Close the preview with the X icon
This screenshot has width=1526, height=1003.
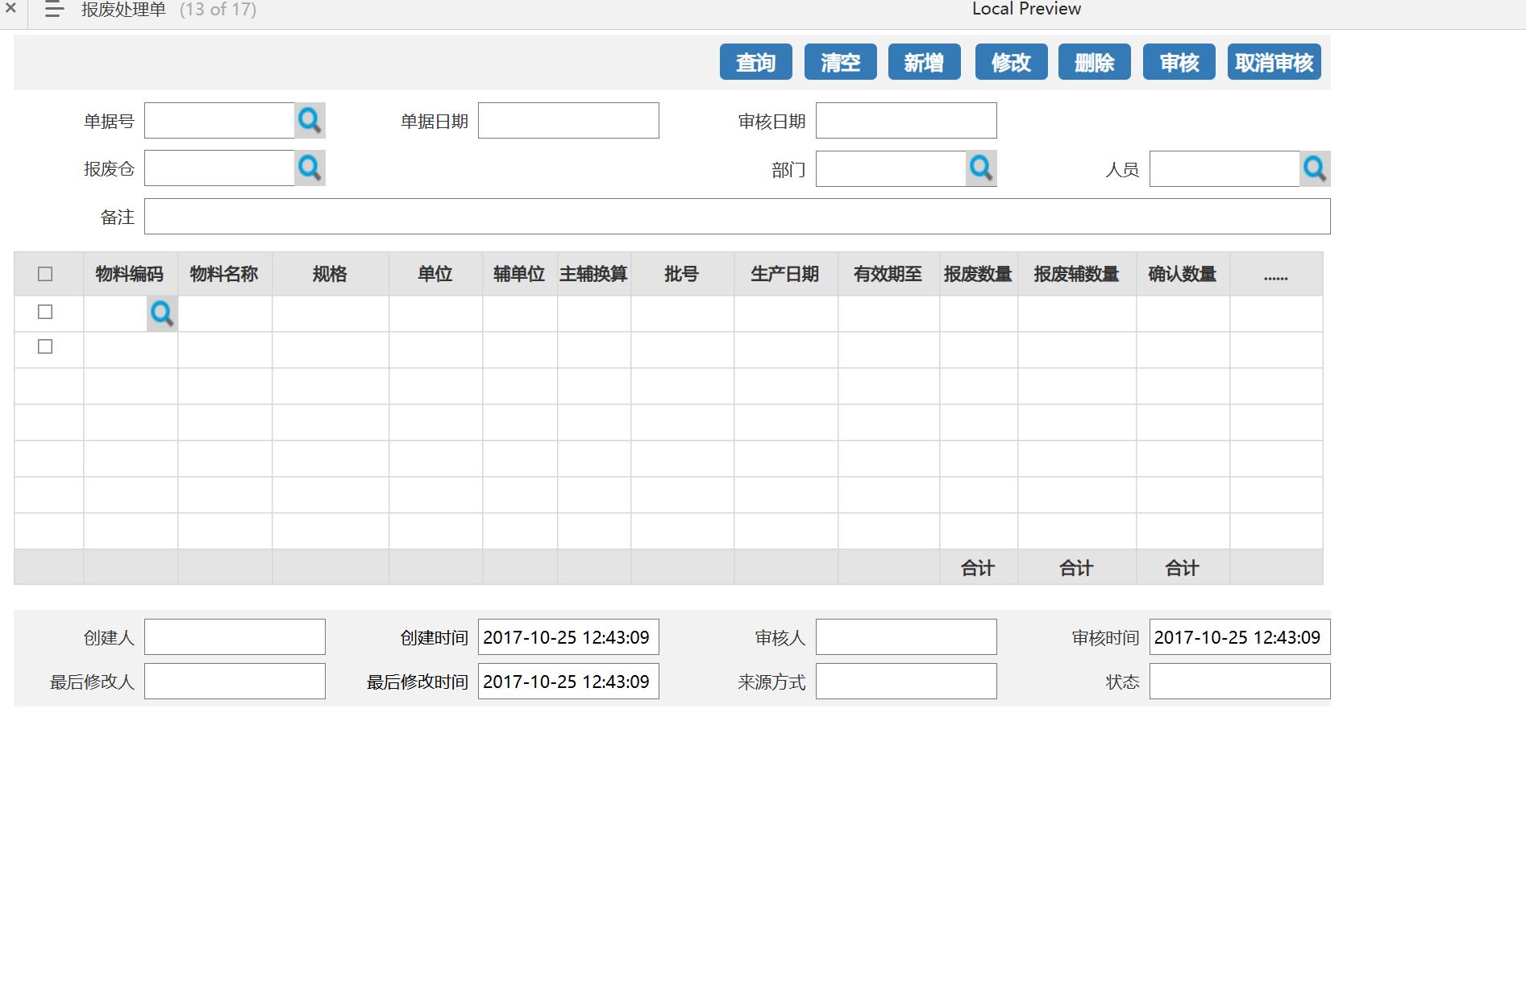click(x=10, y=8)
